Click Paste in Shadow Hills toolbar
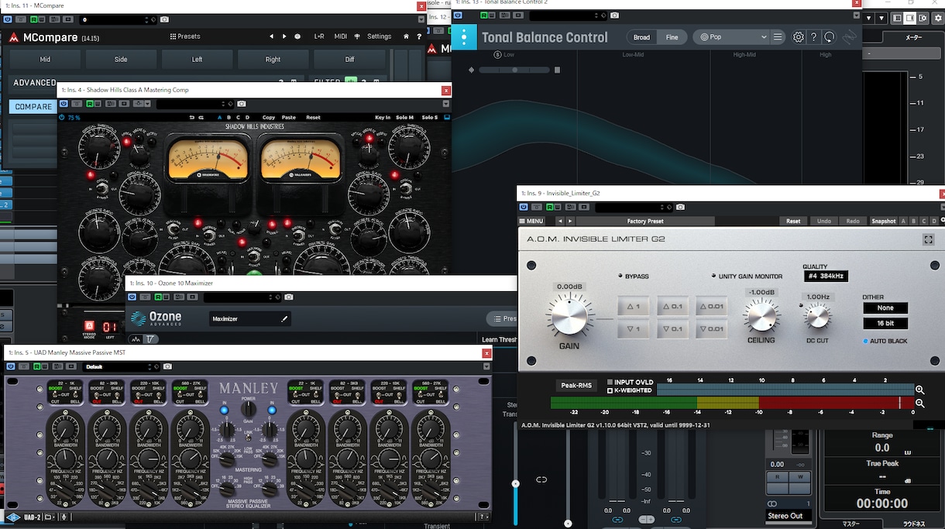The image size is (945, 529). (x=289, y=118)
